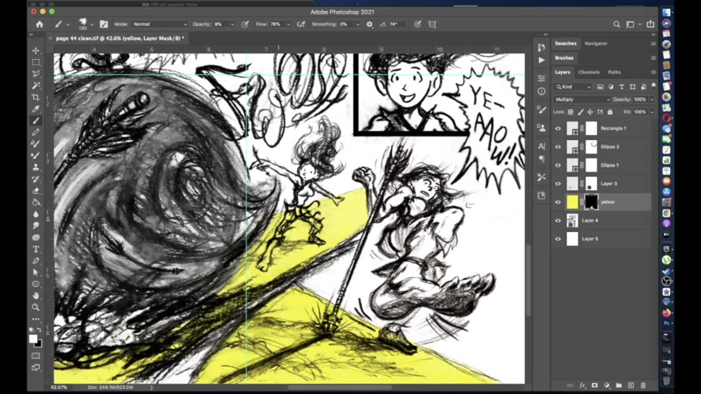The image size is (701, 394).
Task: Select the Crop tool
Action: coord(36,97)
